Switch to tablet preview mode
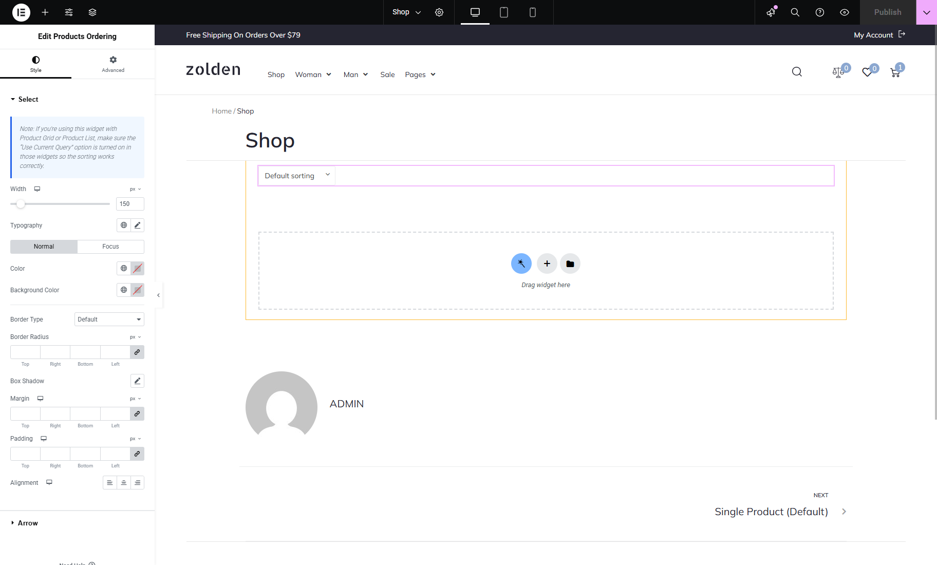 tap(504, 12)
